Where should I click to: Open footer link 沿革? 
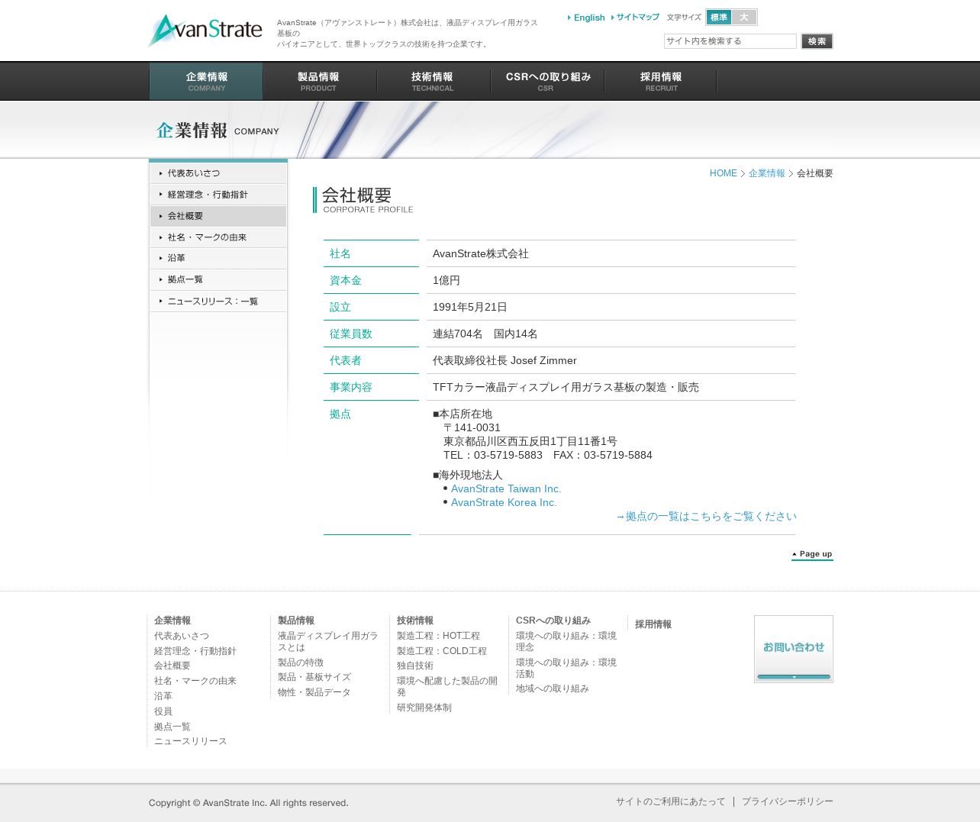pos(163,696)
